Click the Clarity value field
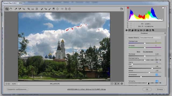Image resolution: width=172 pixels, height=96 pixels. click(x=157, y=81)
